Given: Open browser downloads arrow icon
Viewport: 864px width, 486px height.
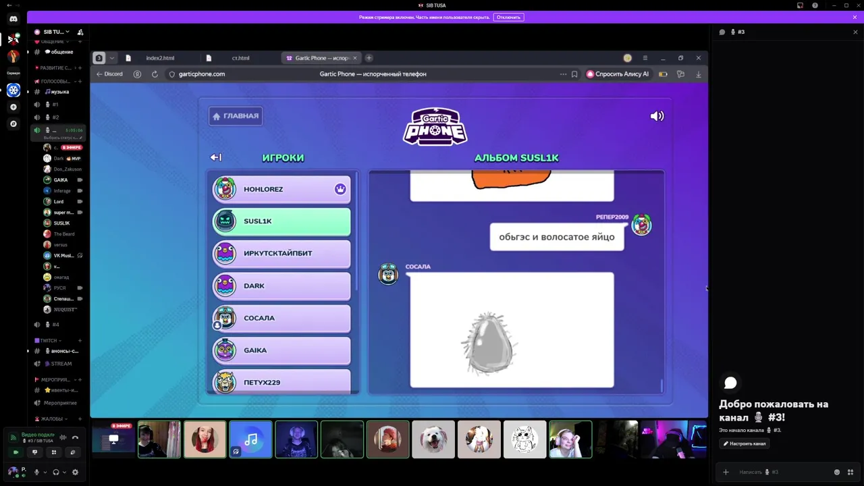Looking at the screenshot, I should coord(698,74).
